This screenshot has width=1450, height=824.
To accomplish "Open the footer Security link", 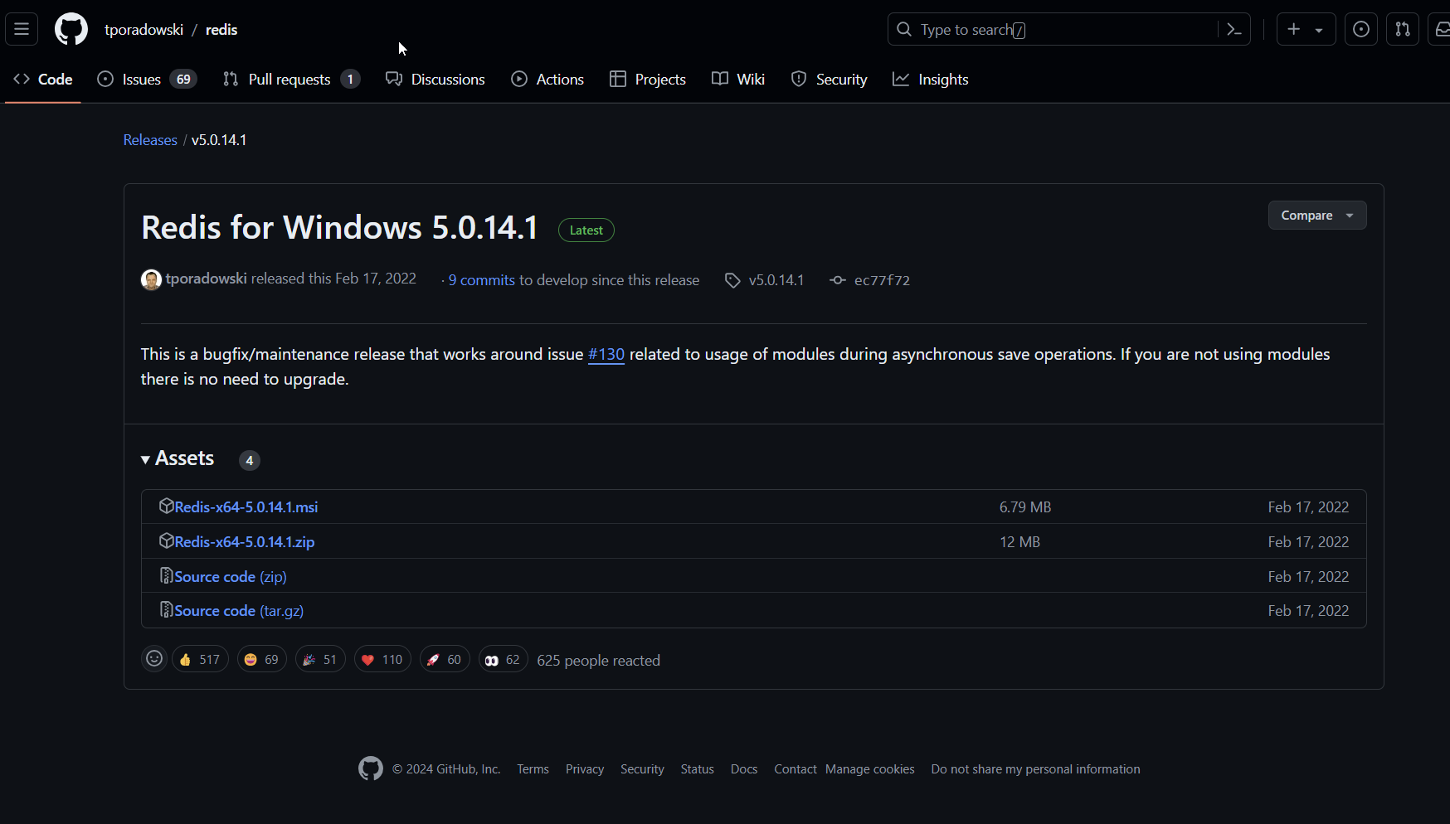I will coord(642,769).
